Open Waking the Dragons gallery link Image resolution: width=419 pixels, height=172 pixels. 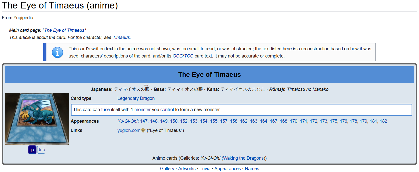[244, 158]
